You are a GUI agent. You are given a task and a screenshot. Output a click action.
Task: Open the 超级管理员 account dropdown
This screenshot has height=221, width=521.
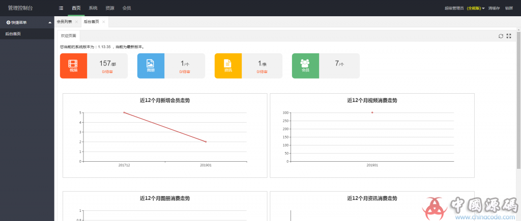(465, 8)
